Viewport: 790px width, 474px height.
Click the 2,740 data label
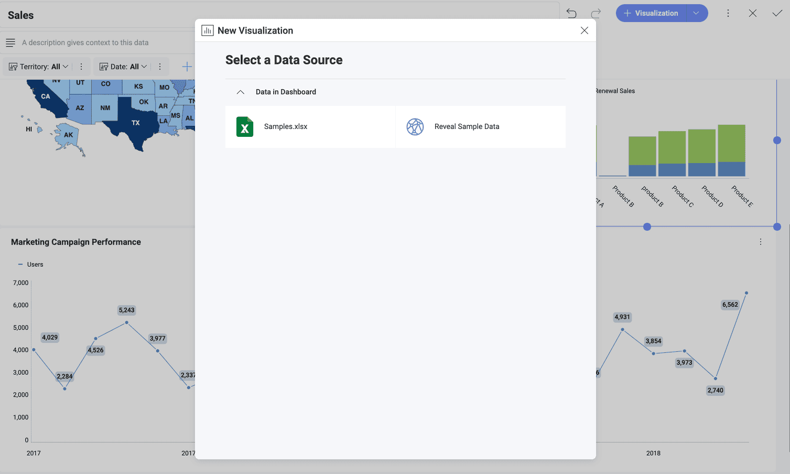point(716,390)
